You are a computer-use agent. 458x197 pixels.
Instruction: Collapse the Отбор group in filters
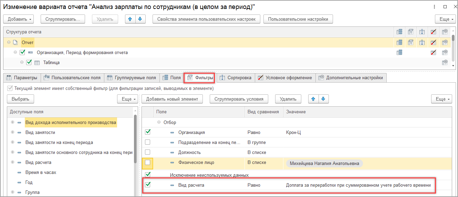(159, 122)
